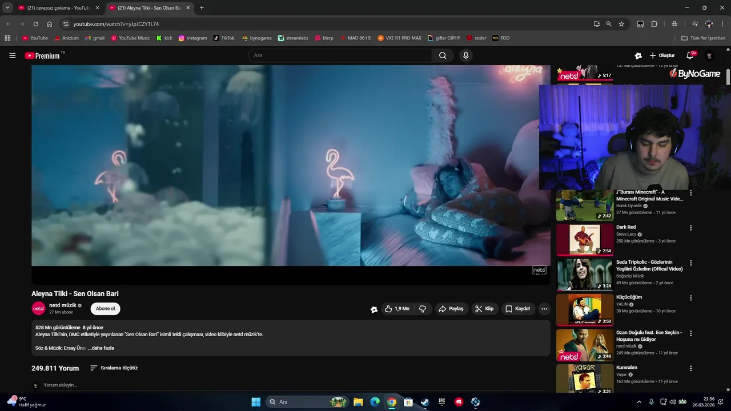Start voice search with microphone icon

pyautogui.click(x=466, y=55)
